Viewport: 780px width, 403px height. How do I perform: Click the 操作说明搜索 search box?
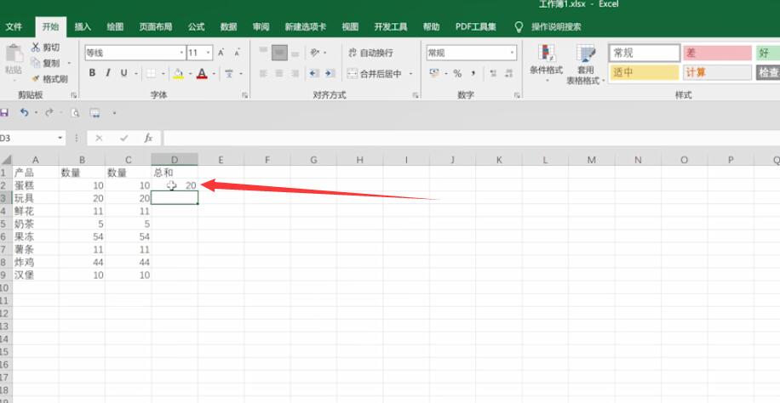point(556,27)
